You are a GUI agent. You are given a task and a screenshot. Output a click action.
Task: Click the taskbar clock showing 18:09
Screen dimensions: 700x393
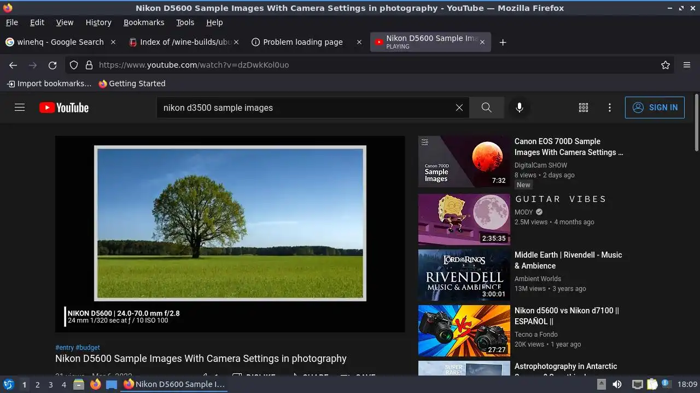click(687, 385)
